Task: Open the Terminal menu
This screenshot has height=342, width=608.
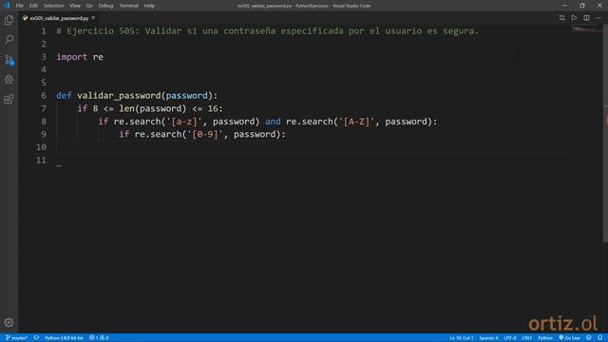Action: (x=128, y=6)
